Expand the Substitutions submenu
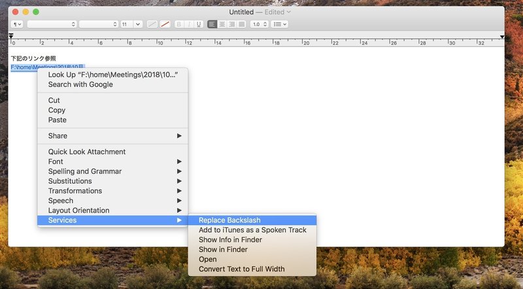523x289 pixels. pyautogui.click(x=112, y=181)
